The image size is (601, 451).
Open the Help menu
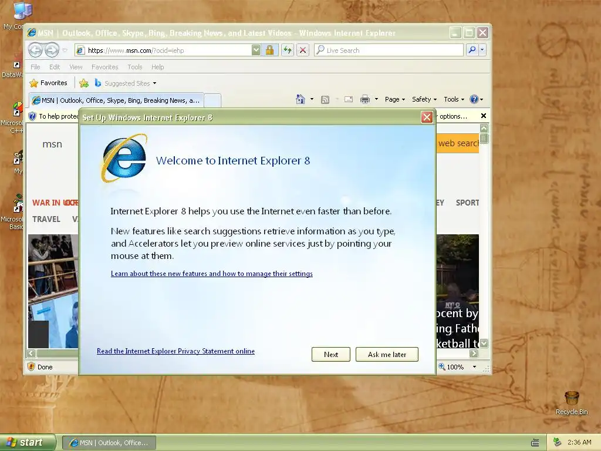click(157, 67)
